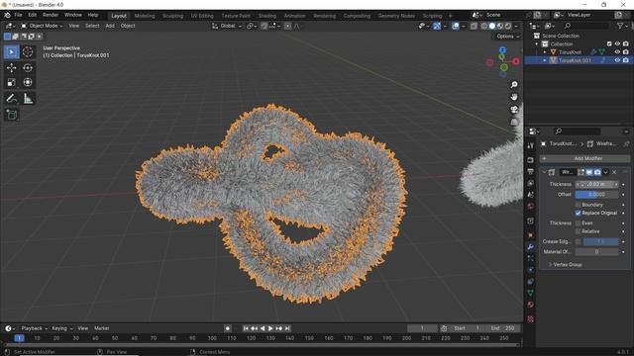Select the Measure tool

28,99
